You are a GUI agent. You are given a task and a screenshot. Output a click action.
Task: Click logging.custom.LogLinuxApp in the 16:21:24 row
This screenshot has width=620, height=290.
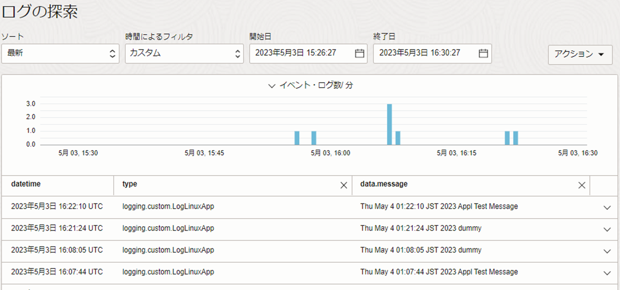point(168,228)
